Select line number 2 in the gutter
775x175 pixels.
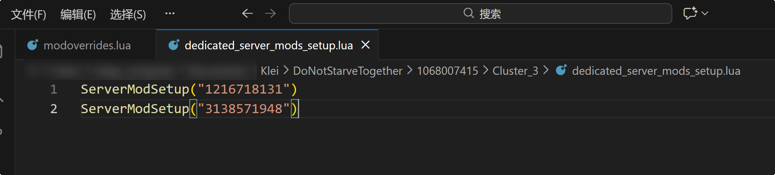[x=54, y=109]
